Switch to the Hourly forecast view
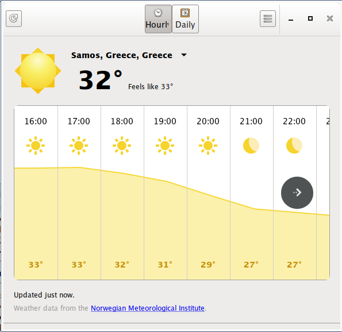Screen dimensions: 342x332 (x=158, y=19)
